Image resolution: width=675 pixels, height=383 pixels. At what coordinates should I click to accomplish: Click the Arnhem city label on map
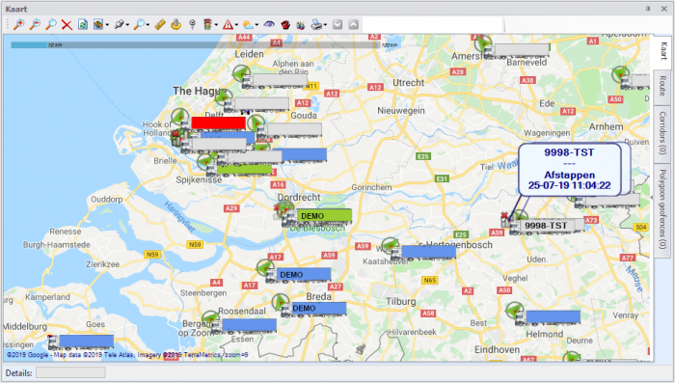pyautogui.click(x=607, y=126)
